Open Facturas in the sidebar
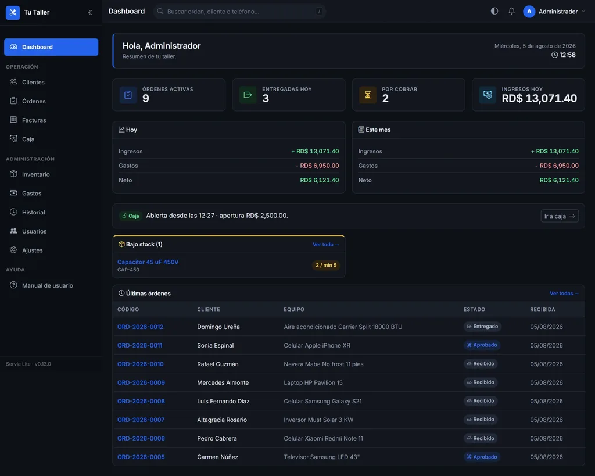595x476 pixels. click(51, 120)
